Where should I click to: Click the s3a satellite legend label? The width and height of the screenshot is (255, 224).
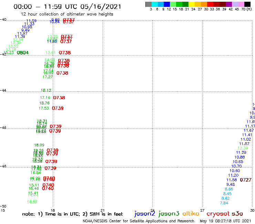coord(237,214)
